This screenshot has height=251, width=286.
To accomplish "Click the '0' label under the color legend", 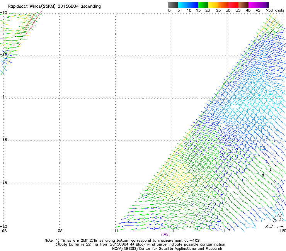I will pos(169,10).
